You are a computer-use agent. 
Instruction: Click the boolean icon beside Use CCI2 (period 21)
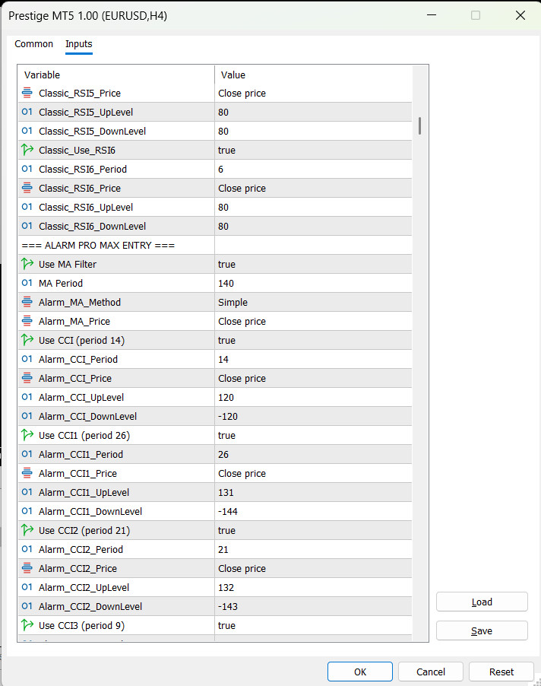coord(27,530)
